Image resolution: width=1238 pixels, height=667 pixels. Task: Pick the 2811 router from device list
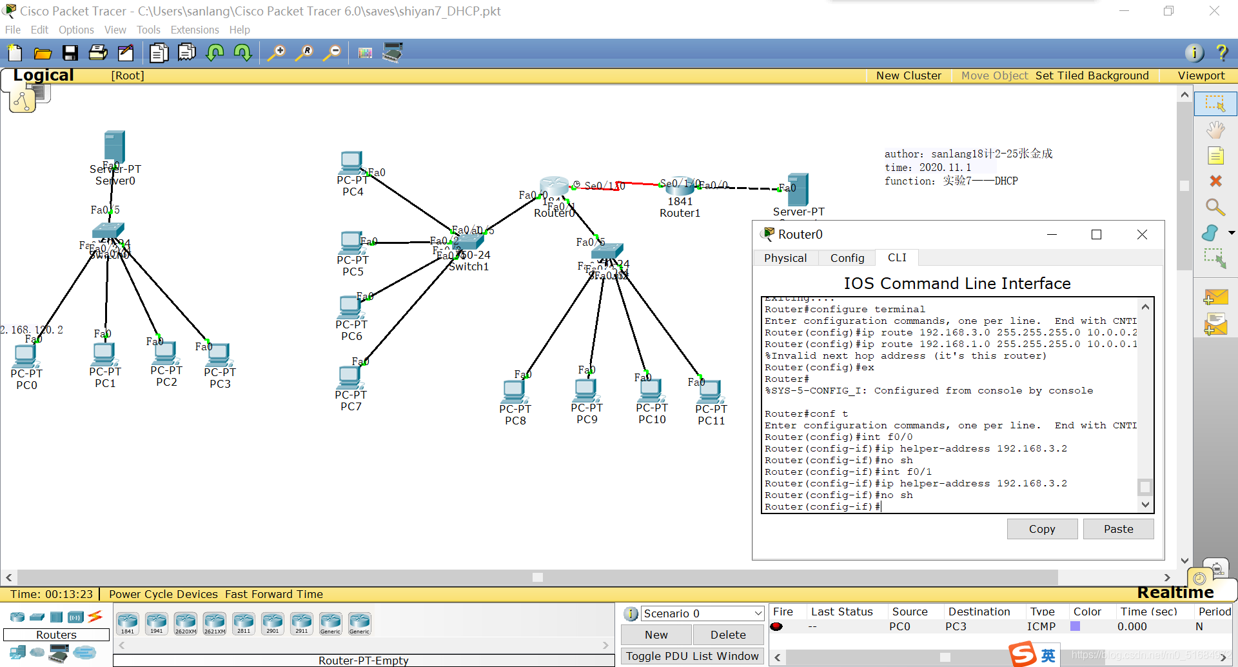(244, 623)
